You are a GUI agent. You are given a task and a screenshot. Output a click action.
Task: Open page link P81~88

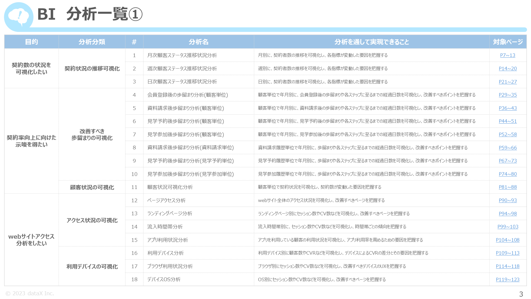[508, 187]
